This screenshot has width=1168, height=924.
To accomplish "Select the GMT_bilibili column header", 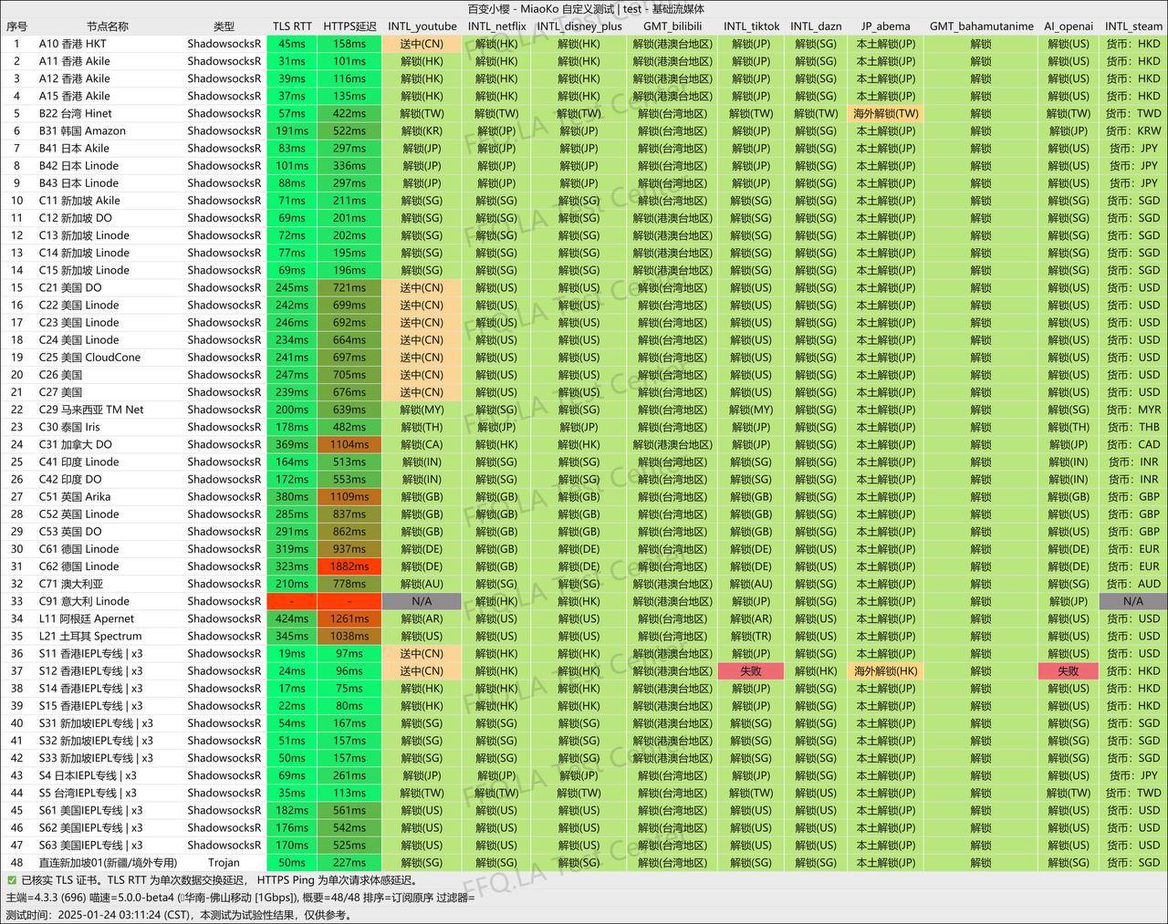I will pos(673,26).
